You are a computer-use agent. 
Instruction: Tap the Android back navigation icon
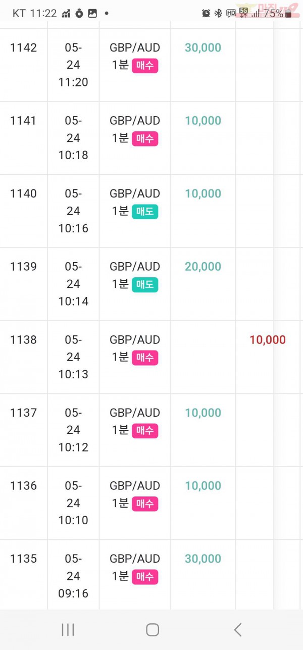[x=238, y=629]
